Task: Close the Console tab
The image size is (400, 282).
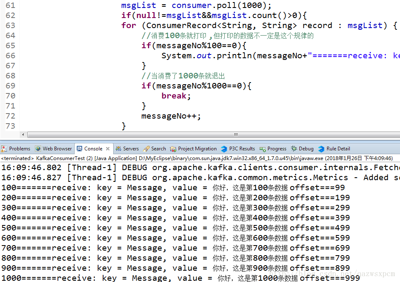Action: 108,149
